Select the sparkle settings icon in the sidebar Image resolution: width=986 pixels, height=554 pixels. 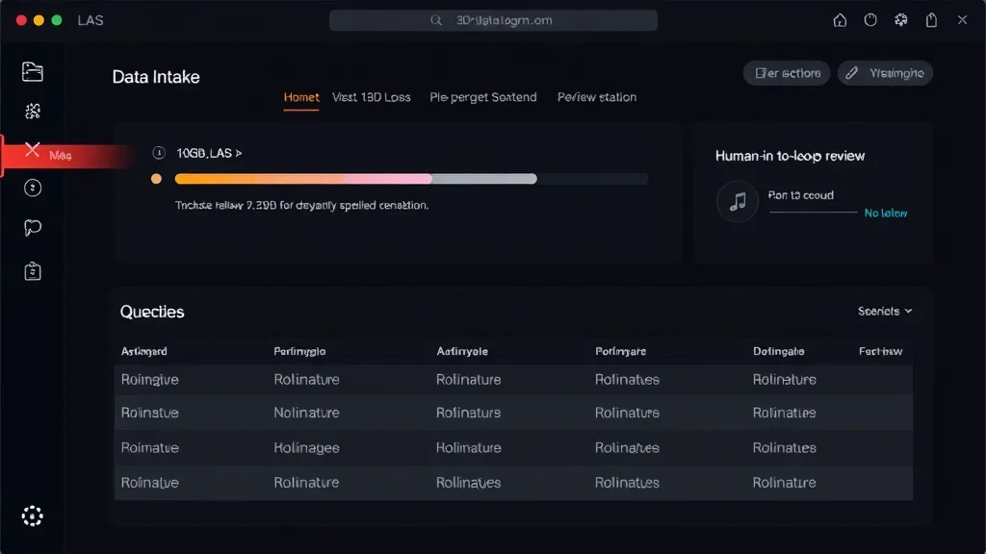coord(32,111)
